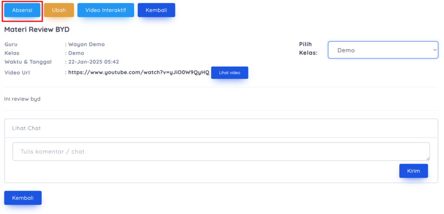Click Kembali button below the chat box

pos(23,198)
